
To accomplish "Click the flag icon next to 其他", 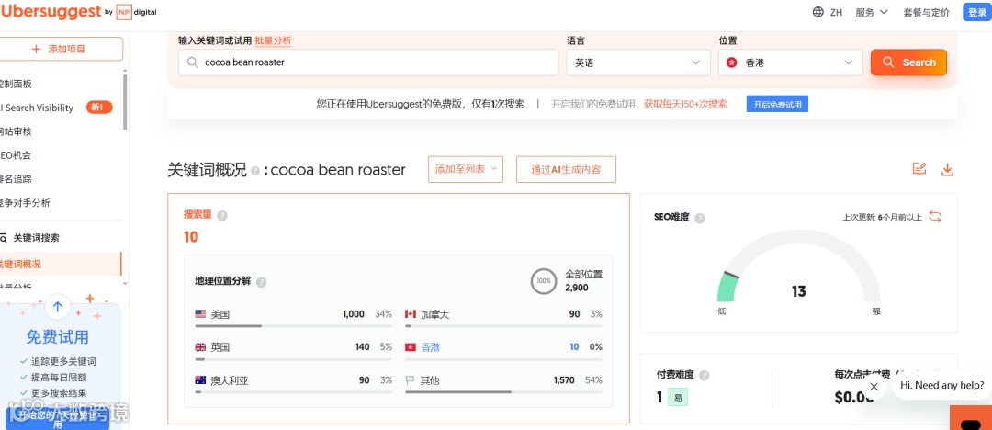I will pos(410,380).
